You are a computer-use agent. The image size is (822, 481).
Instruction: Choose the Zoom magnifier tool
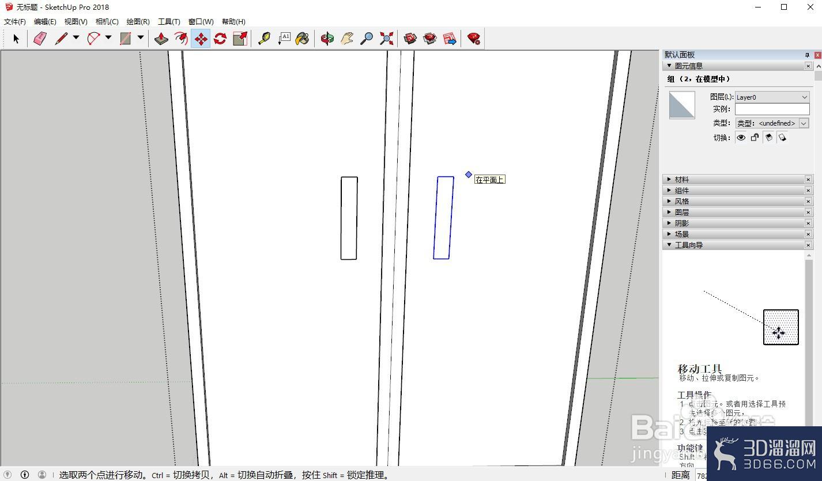(x=367, y=39)
